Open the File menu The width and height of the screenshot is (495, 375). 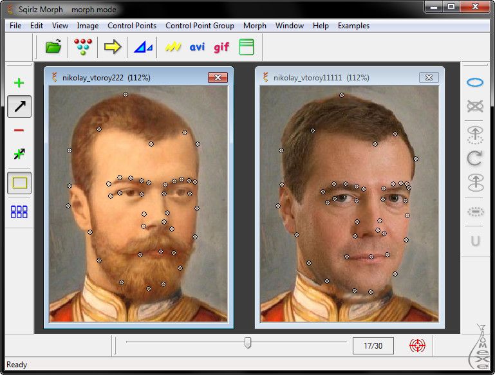coord(15,26)
